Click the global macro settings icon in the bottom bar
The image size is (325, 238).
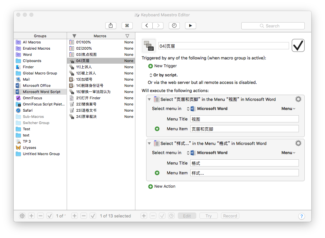pos(22,216)
